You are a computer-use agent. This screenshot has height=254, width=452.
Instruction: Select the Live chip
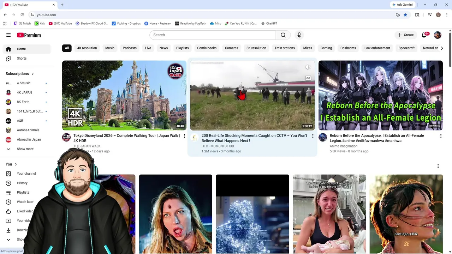[148, 48]
